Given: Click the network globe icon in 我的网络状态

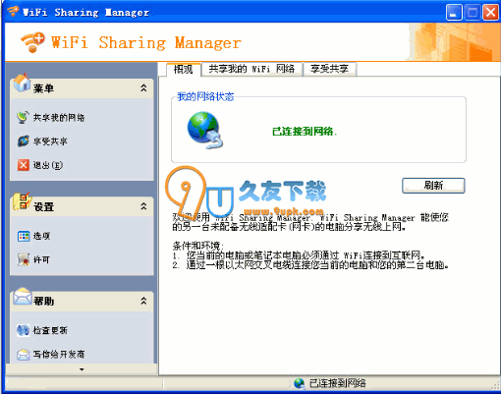Looking at the screenshot, I should (x=205, y=131).
